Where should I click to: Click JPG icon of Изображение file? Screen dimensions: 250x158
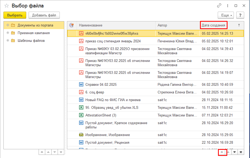81,135
